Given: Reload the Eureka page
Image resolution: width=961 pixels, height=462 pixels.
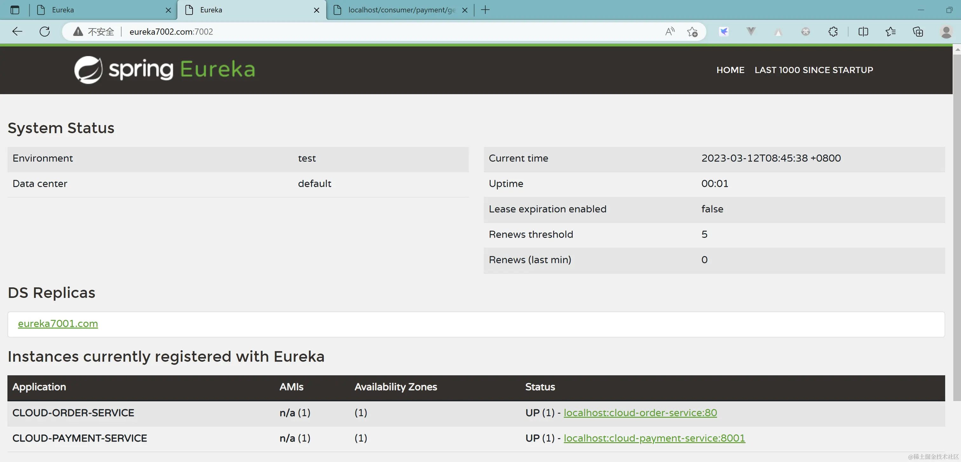Looking at the screenshot, I should pyautogui.click(x=44, y=32).
